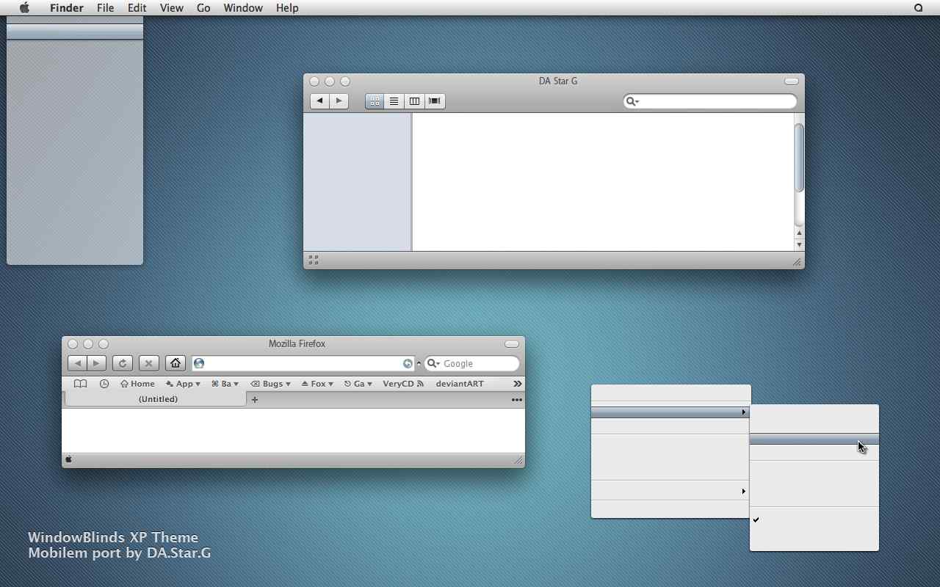The width and height of the screenshot is (940, 587).
Task: Open VeryCD feed bookmark in Firefox
Action: pyautogui.click(x=403, y=384)
